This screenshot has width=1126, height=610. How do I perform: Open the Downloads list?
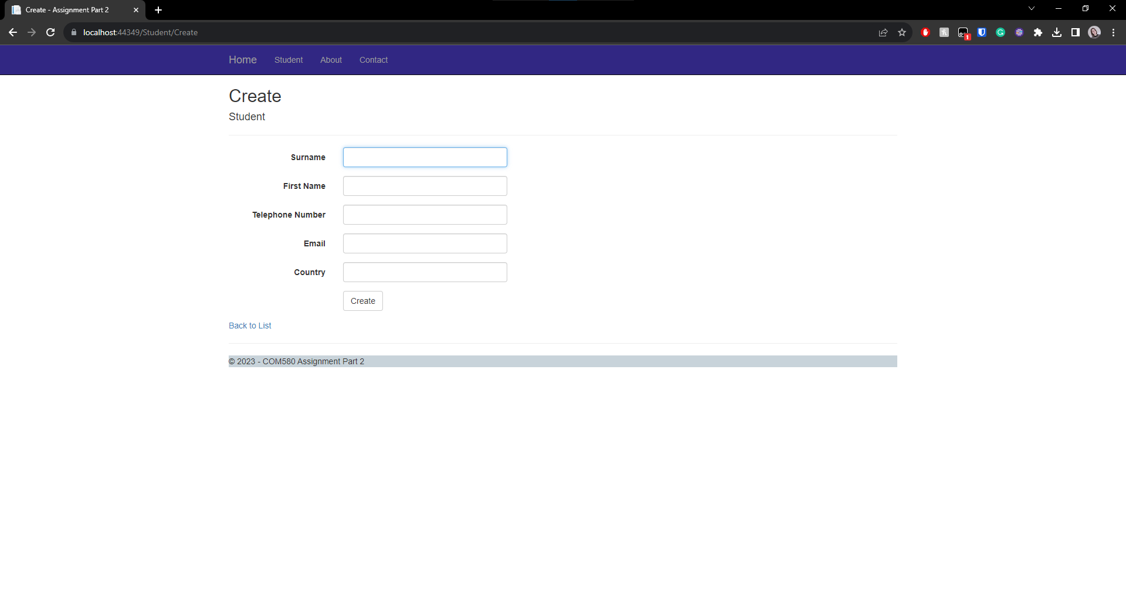coord(1057,32)
